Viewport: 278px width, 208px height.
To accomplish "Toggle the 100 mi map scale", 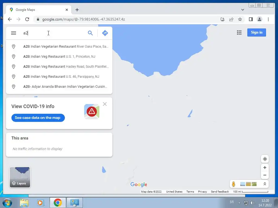I will click(x=250, y=191).
